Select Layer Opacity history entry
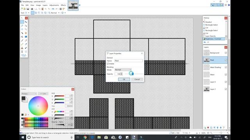Viewport: 250px width, 140px height. click(x=210, y=36)
